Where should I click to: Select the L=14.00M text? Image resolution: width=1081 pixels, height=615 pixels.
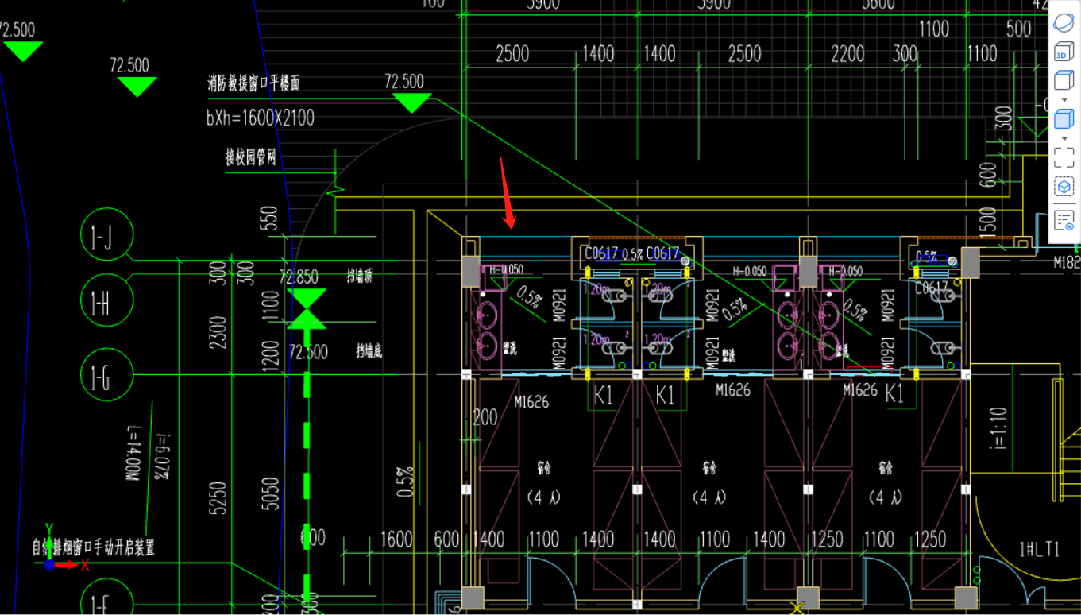pos(133,454)
